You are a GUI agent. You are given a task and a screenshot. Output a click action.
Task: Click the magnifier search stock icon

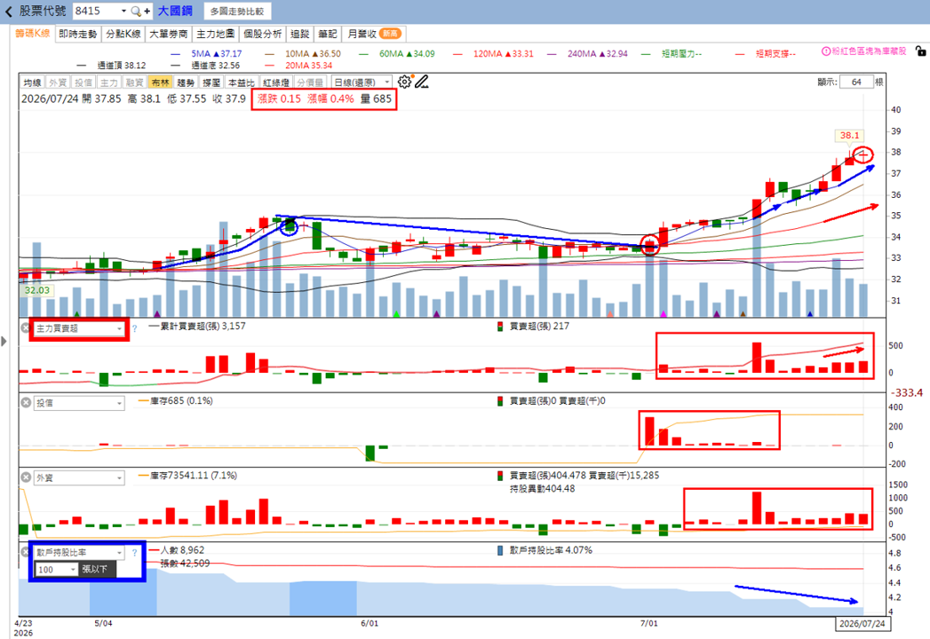[136, 11]
